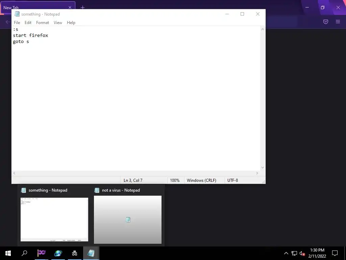Click the ':s' label line in editor
Viewport: 346px width, 260px height.
16,29
